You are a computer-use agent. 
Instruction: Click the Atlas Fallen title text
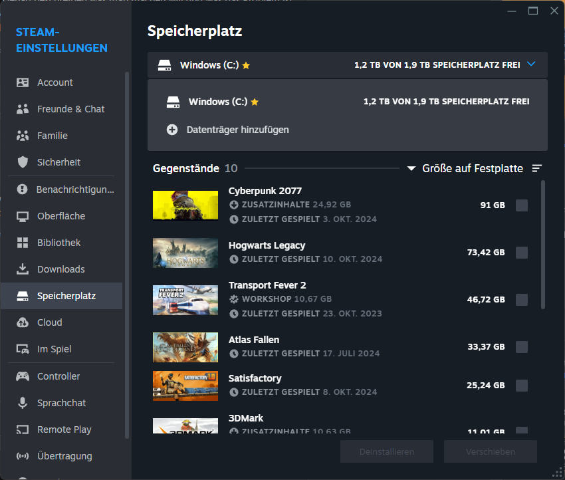254,340
